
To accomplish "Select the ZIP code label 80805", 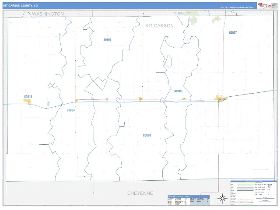I will [178, 91].
